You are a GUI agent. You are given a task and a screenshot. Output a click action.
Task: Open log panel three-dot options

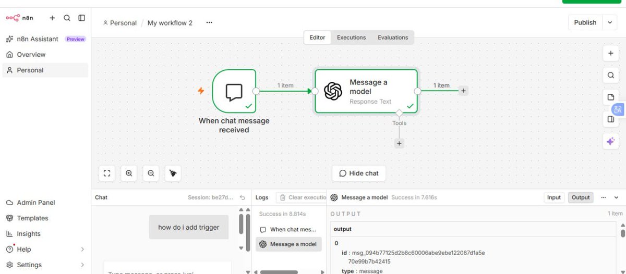pos(604,197)
